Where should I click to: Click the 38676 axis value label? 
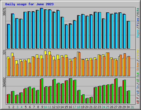(x=4, y=12)
